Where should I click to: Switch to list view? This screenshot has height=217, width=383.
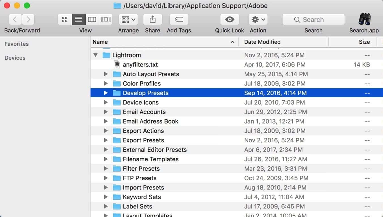(78, 20)
